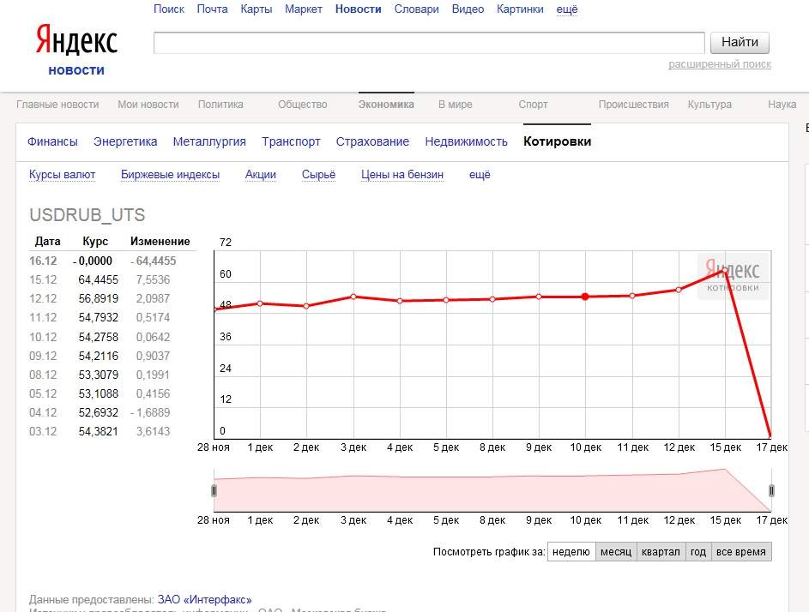Screen dimensions: 809x612
Task: Open the ЗАО «Интерфакс» link
Action: [x=204, y=600]
